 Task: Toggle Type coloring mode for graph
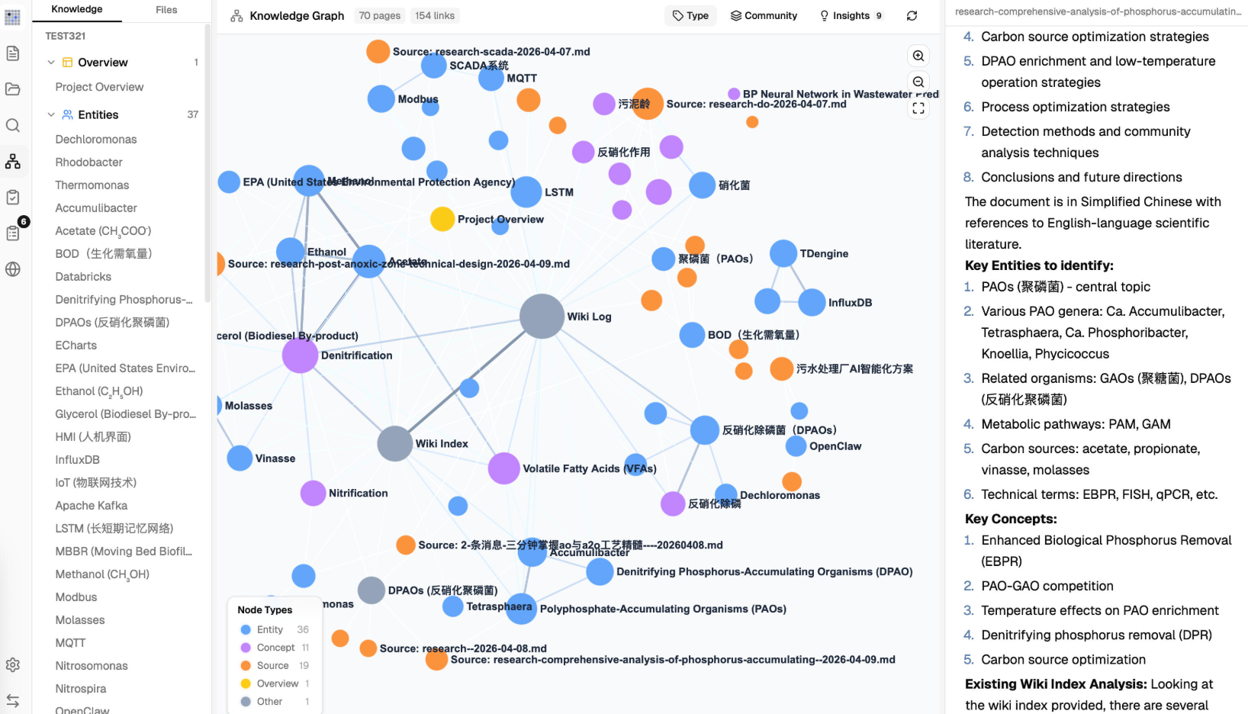click(x=690, y=16)
